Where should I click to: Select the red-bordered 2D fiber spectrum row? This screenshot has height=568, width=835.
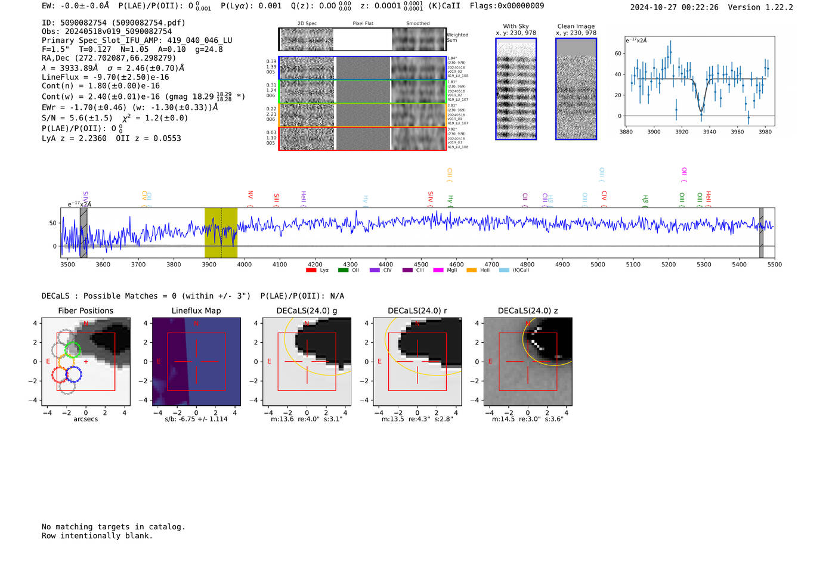363,138
